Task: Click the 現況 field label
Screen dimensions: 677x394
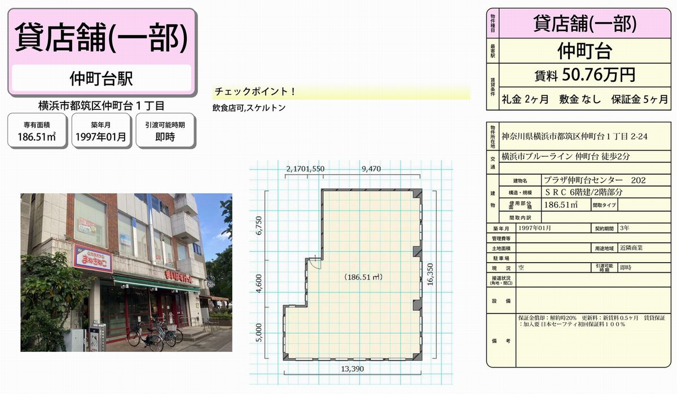Action: point(500,268)
